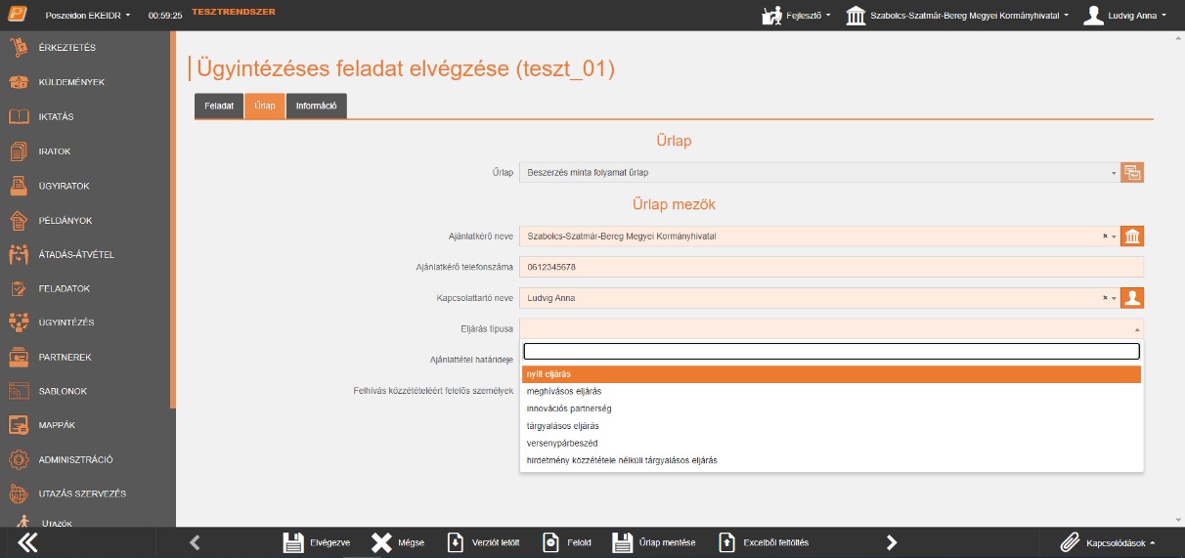This screenshot has width=1185, height=558.
Task: Open Kapcsolódások attachments menu
Action: [1110, 542]
